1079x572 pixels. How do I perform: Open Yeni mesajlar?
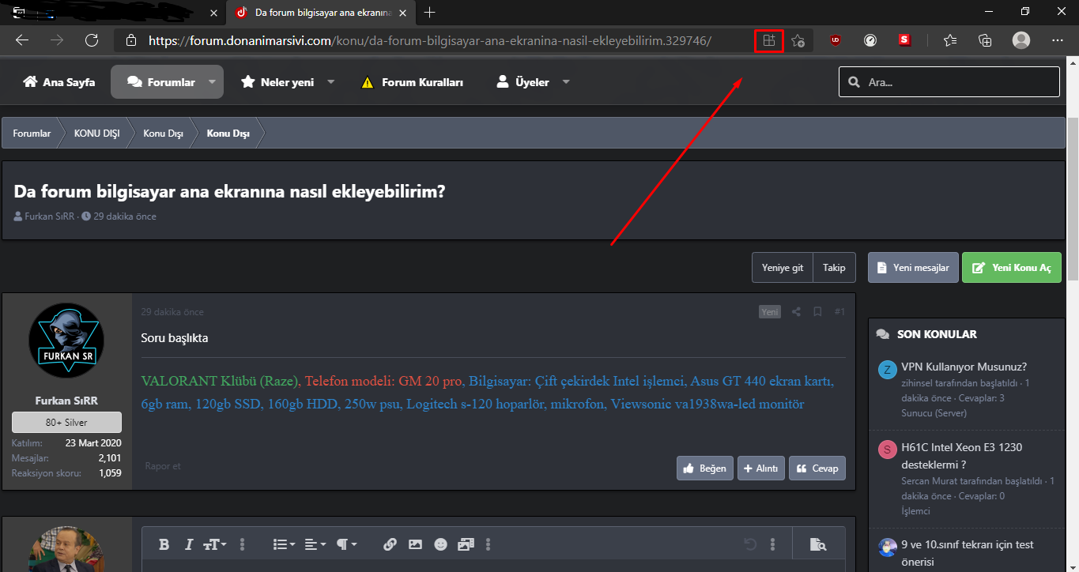click(x=913, y=268)
